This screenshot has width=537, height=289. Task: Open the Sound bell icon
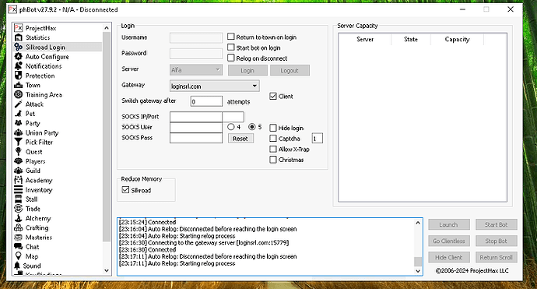(x=17, y=266)
